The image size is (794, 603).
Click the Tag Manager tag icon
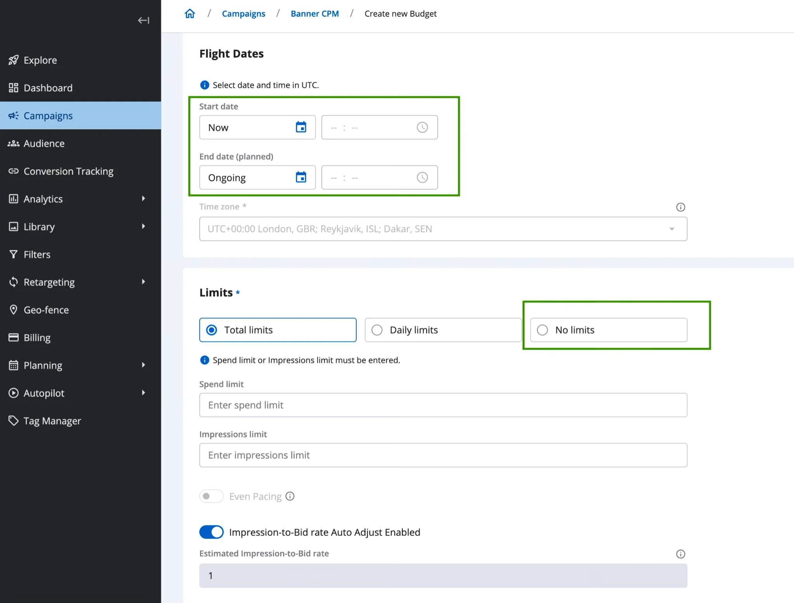(x=14, y=421)
